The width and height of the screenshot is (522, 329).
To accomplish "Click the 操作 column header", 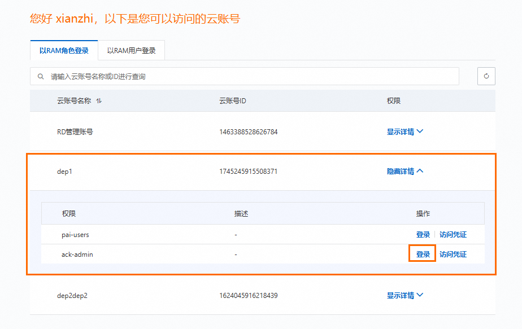I will tap(423, 213).
